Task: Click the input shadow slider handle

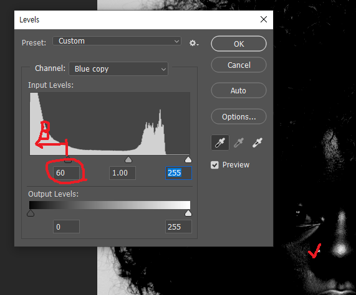Action: coord(68,160)
